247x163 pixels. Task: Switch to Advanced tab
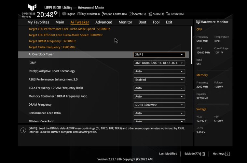(x=104, y=22)
